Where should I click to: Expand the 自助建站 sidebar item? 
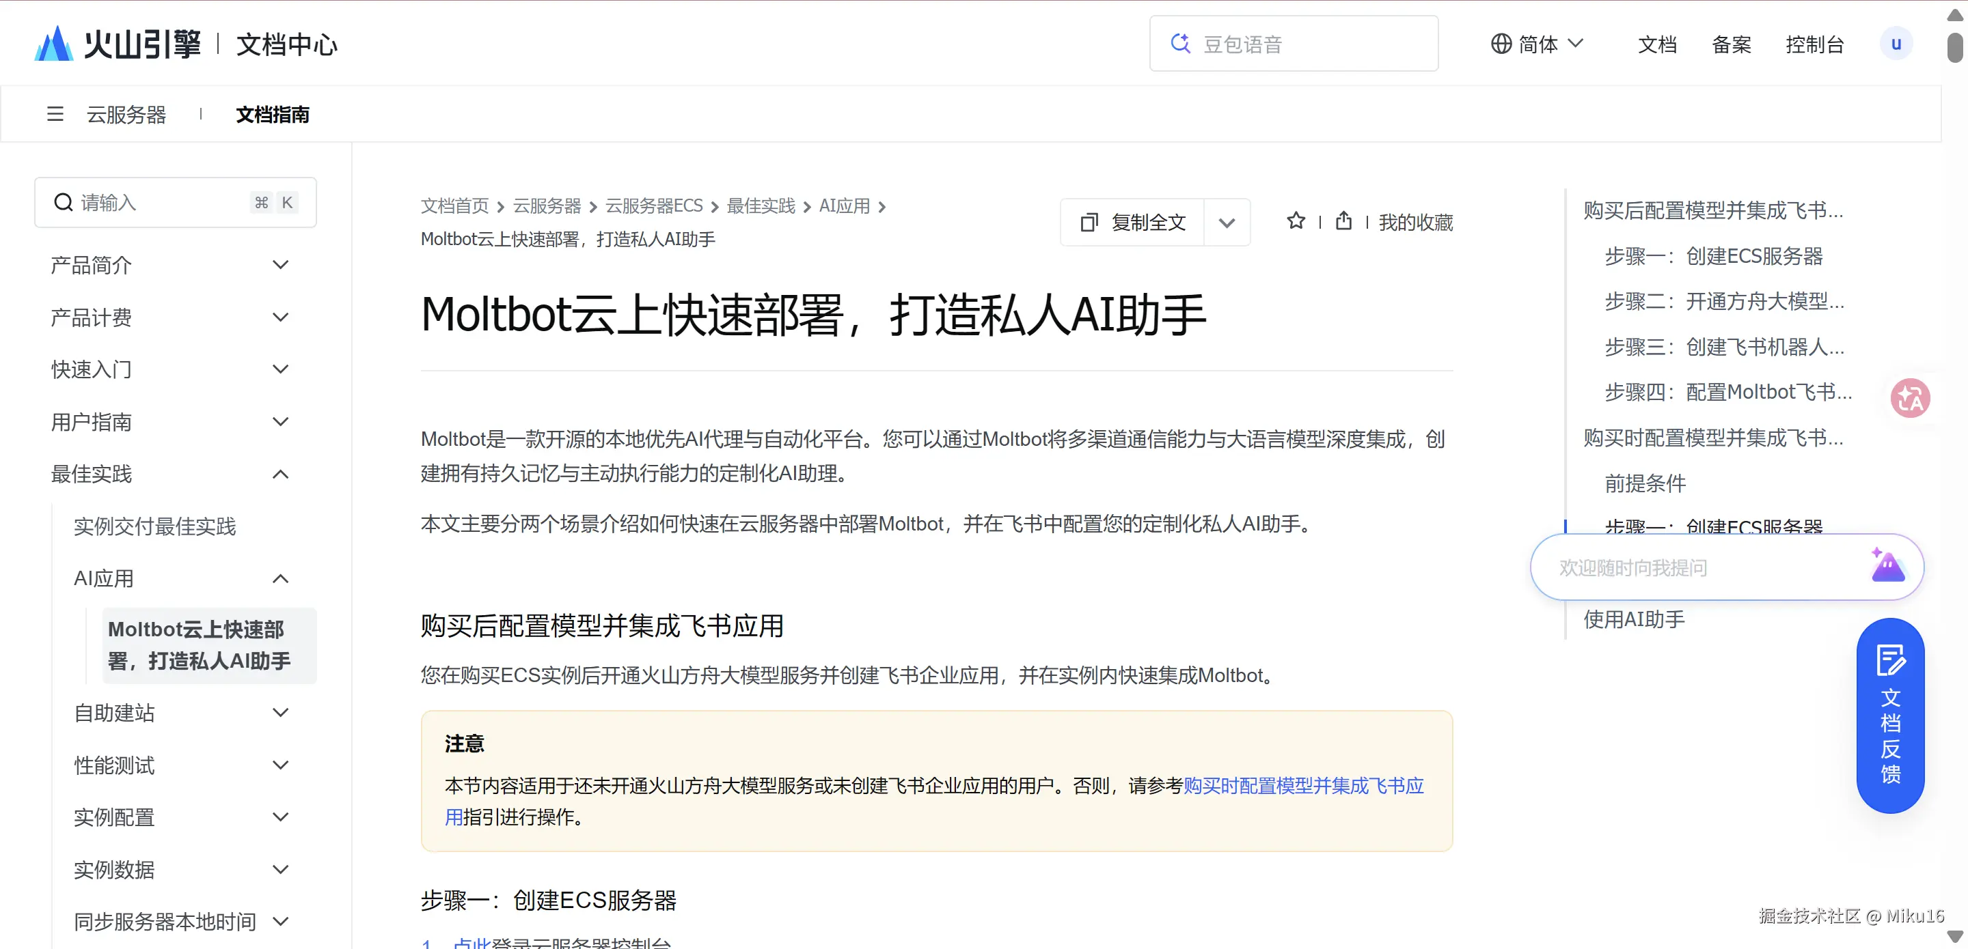point(280,712)
